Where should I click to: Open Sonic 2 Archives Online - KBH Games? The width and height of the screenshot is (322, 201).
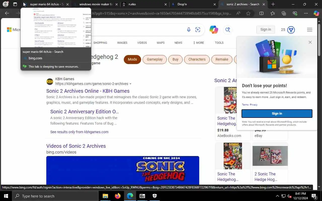click(x=88, y=91)
